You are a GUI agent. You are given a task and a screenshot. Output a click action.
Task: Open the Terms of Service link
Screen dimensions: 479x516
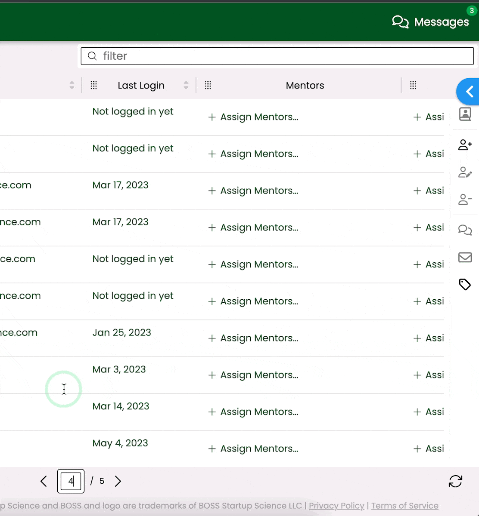point(405,506)
